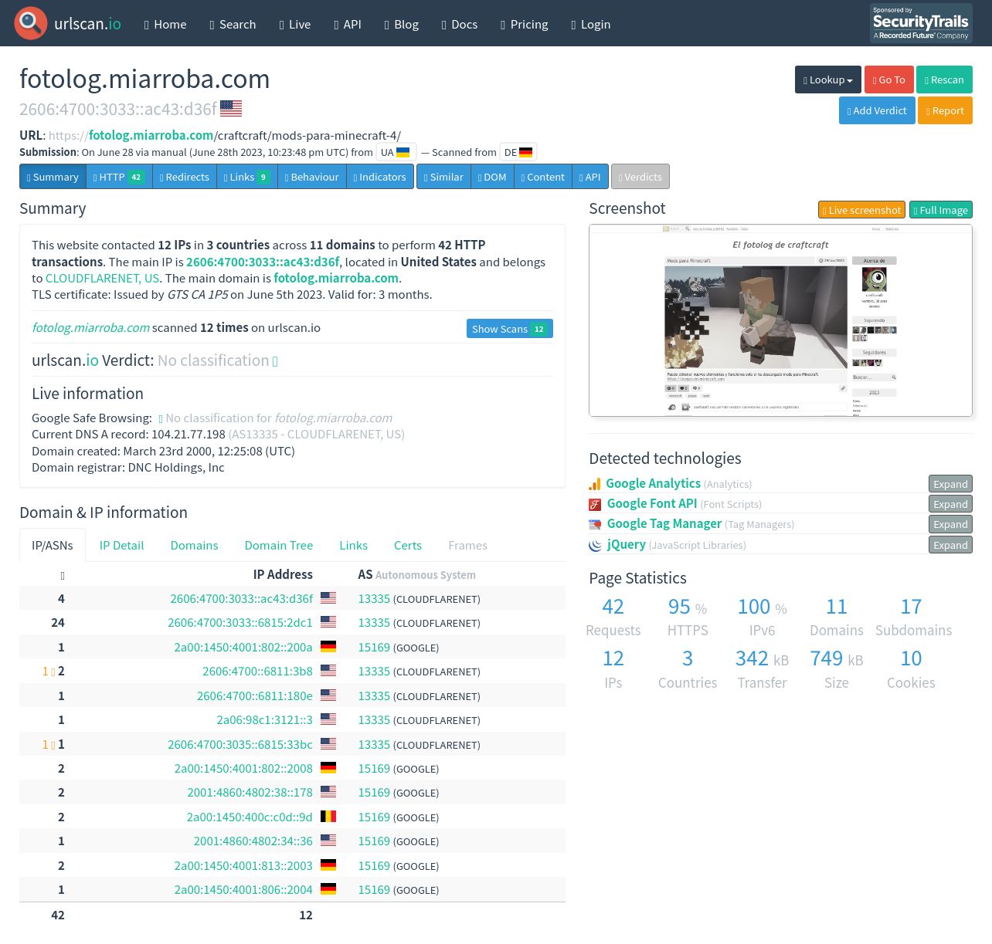Click the US flag beside the main IP heading

(231, 109)
